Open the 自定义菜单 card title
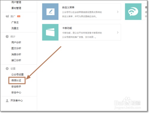Image resolution: width=149 pixels, height=113 pixels. [x=68, y=7]
